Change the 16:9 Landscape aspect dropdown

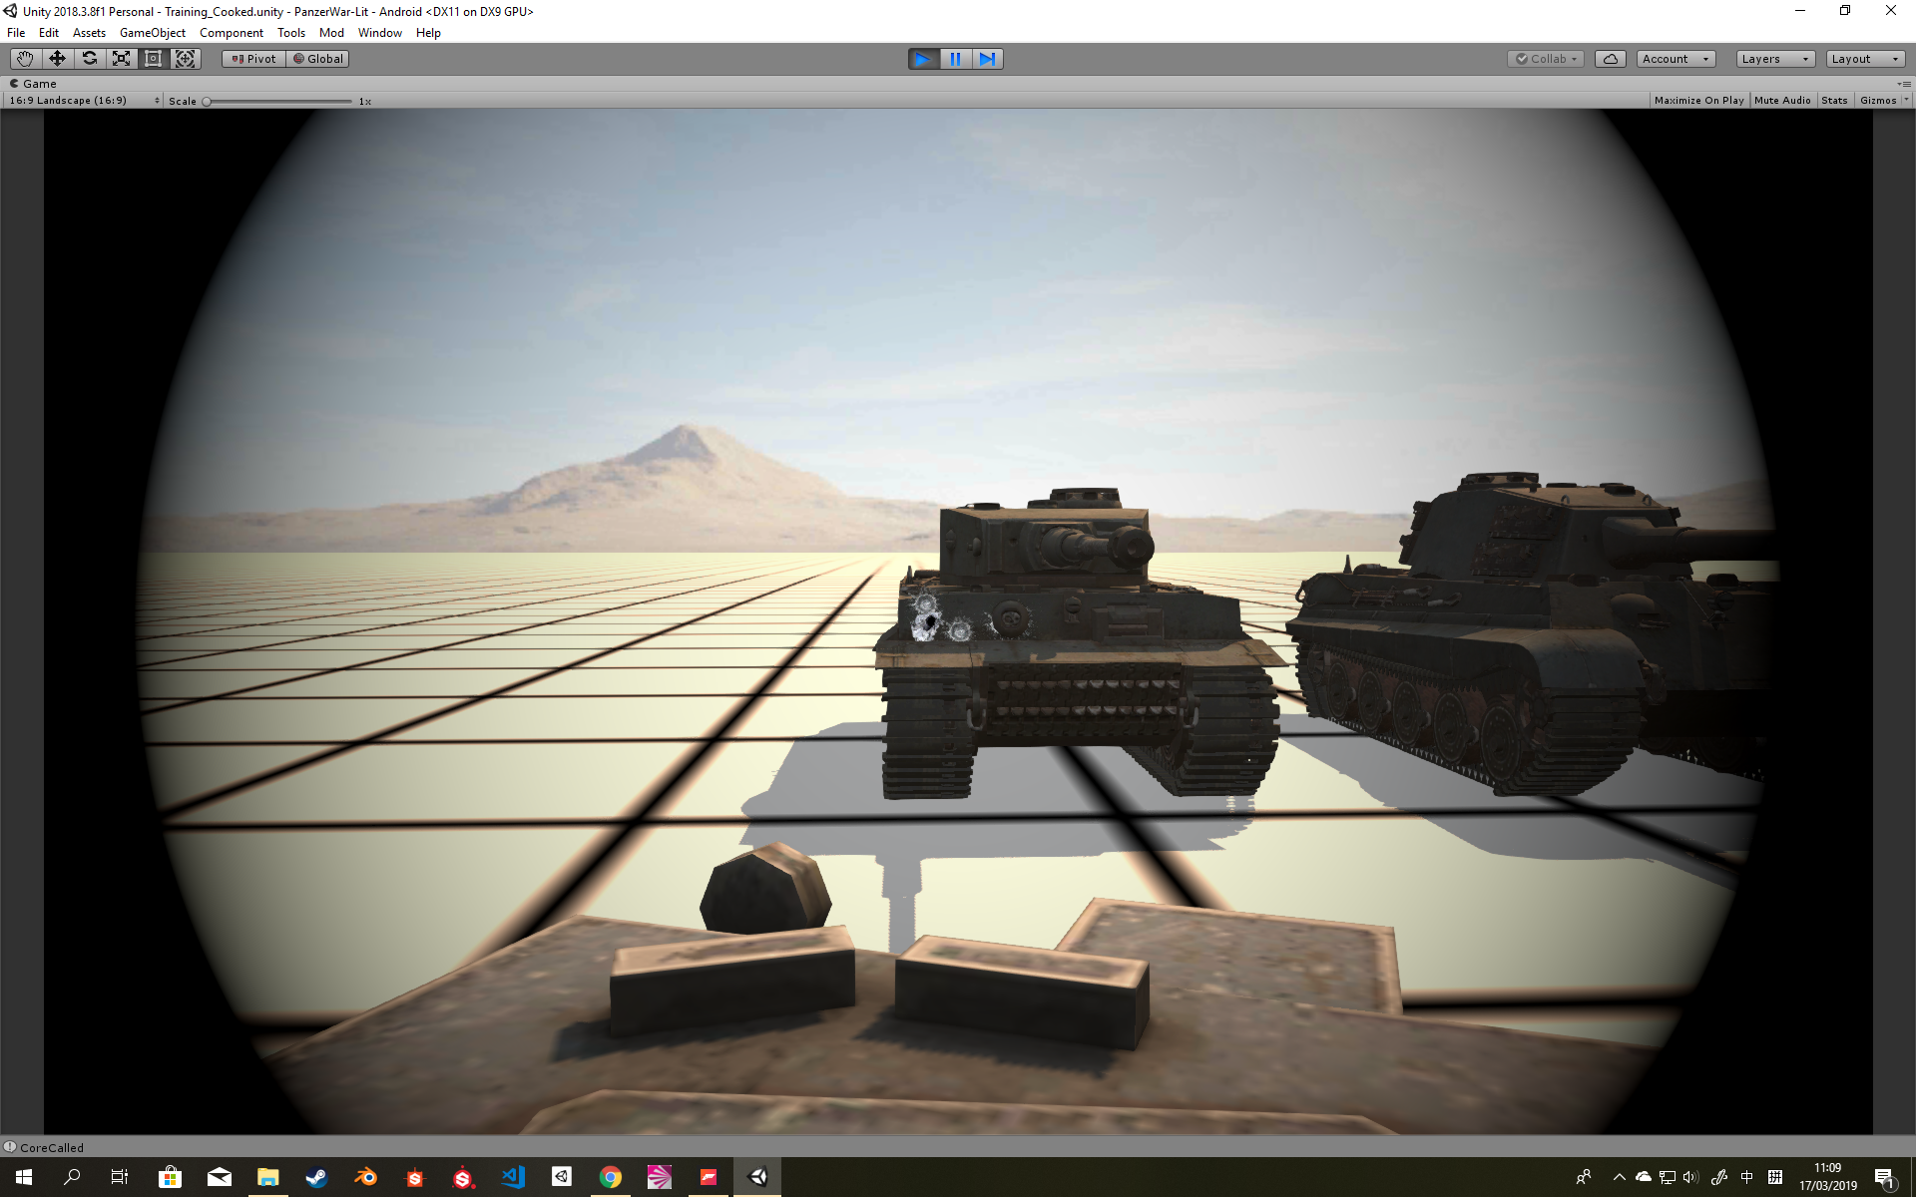pyautogui.click(x=84, y=101)
